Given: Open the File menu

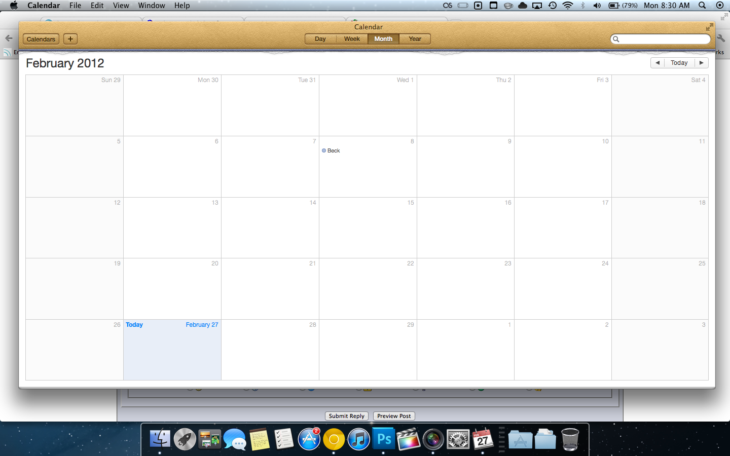Looking at the screenshot, I should coord(75,6).
